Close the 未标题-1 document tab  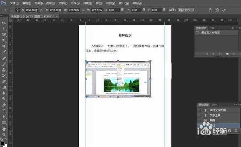pyautogui.click(x=57, y=16)
